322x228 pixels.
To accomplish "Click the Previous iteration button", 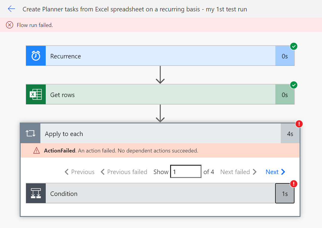I will pyautogui.click(x=80, y=172).
